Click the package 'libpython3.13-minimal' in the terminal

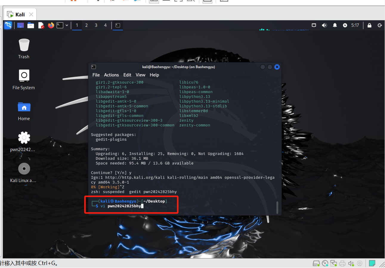204,101
